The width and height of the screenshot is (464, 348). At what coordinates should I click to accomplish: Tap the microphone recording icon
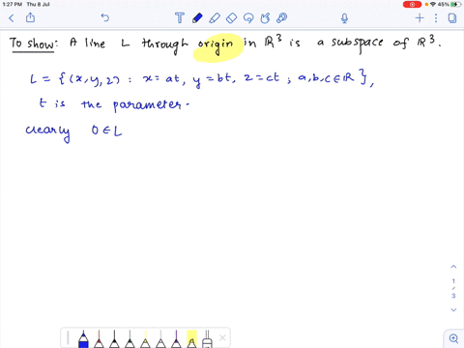344,18
